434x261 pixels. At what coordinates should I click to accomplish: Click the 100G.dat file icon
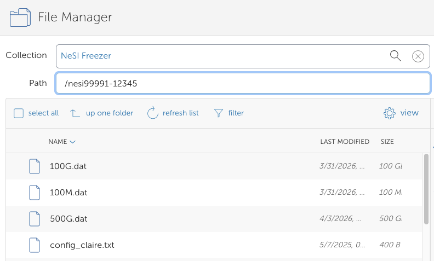point(35,166)
